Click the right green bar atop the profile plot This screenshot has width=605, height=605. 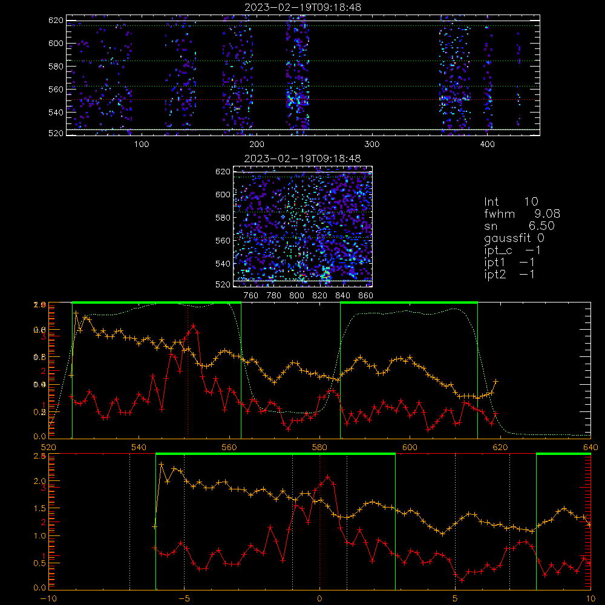pyautogui.click(x=409, y=303)
